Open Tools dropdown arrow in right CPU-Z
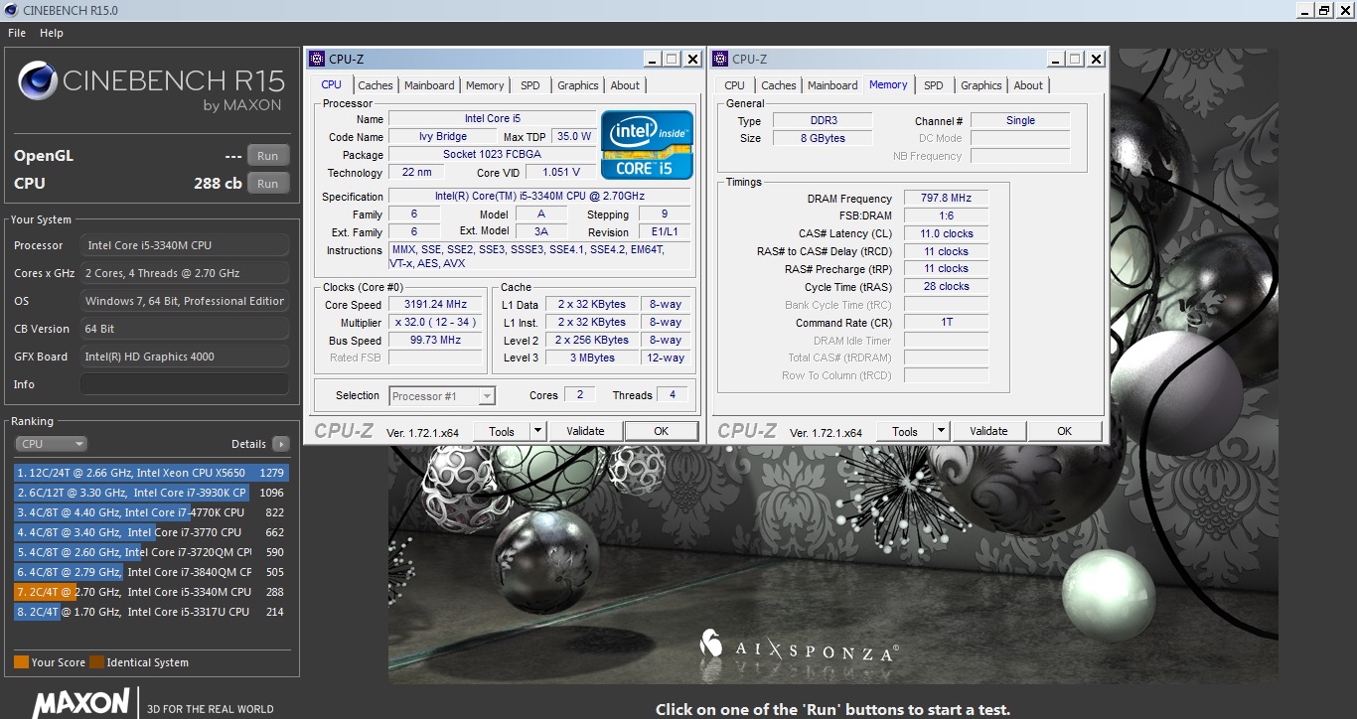 pyautogui.click(x=942, y=431)
